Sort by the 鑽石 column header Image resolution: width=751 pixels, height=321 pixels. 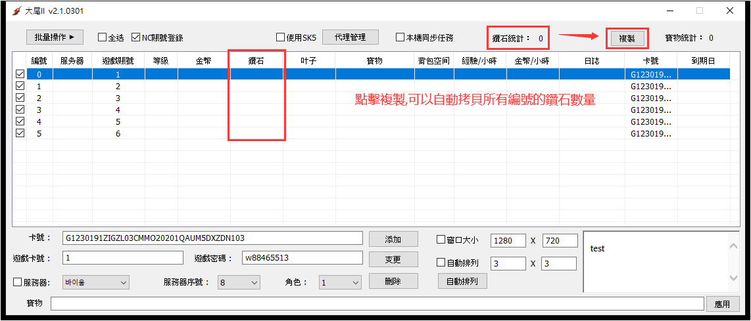[x=256, y=60]
